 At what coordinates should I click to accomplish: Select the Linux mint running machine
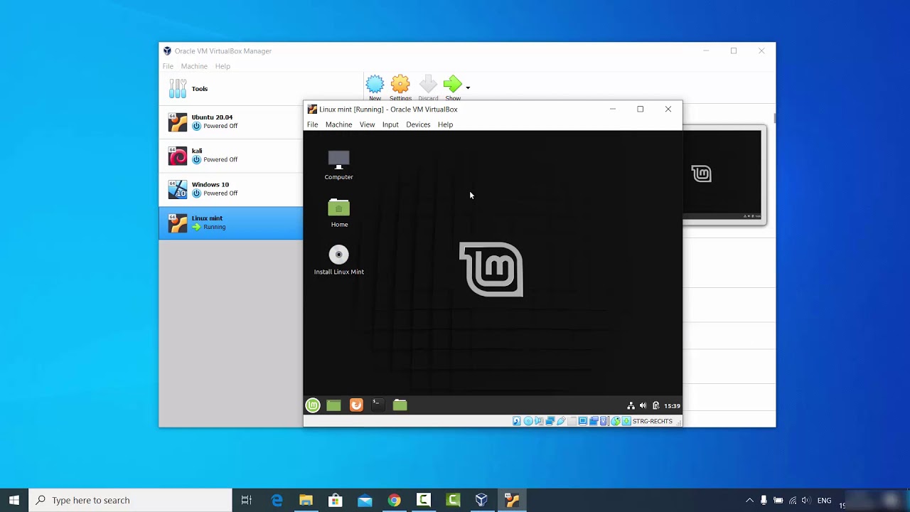tap(231, 223)
